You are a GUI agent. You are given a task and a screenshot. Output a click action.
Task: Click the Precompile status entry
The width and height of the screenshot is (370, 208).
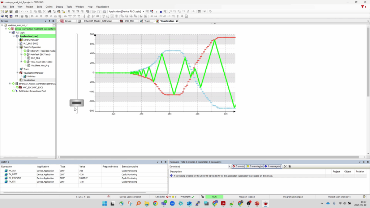(188, 197)
